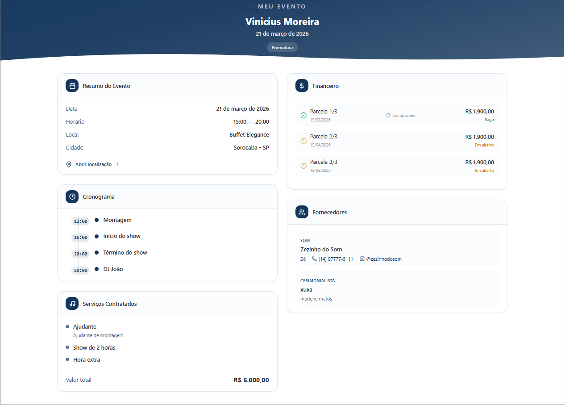Click the Pago status label
This screenshot has height=405, width=565.
coord(489,120)
